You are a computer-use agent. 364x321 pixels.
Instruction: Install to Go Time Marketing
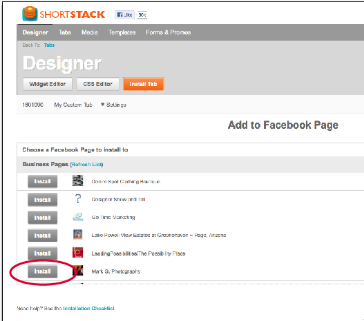click(x=43, y=218)
